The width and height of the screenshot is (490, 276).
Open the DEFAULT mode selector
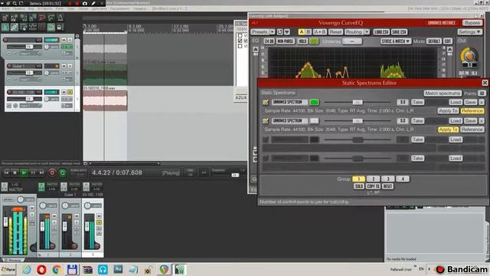(x=434, y=41)
